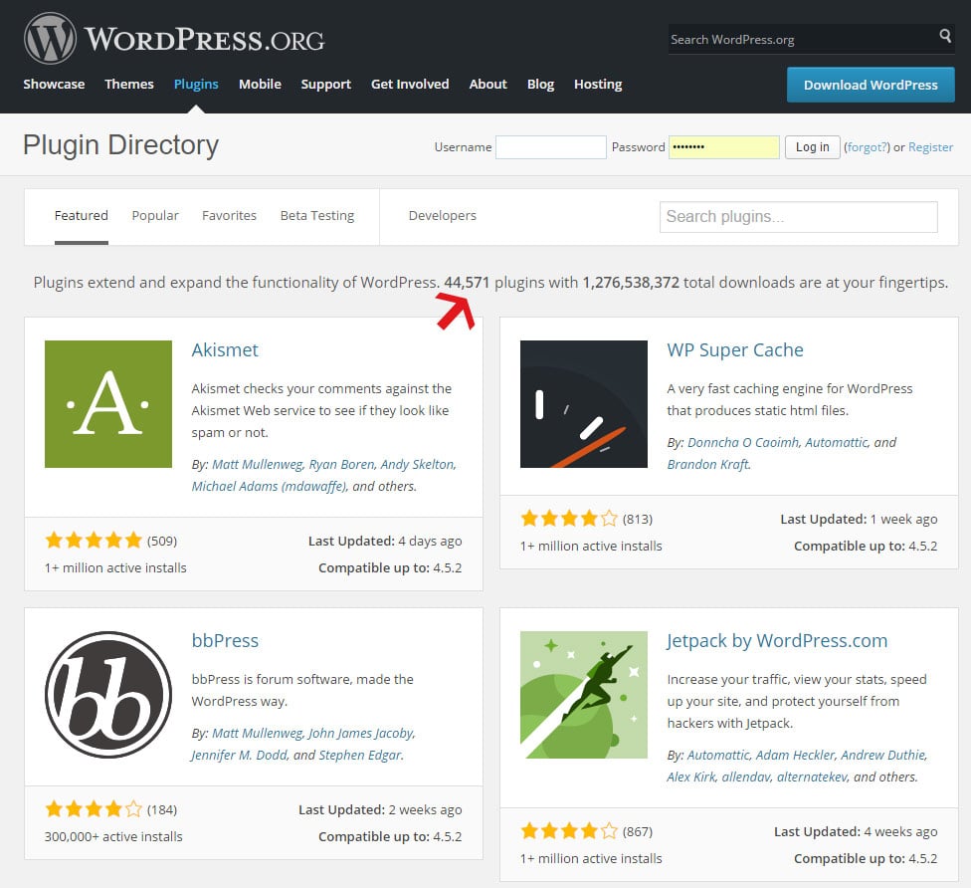
Task: Focus the Search WordPress.org field
Action: pyautogui.click(x=802, y=39)
